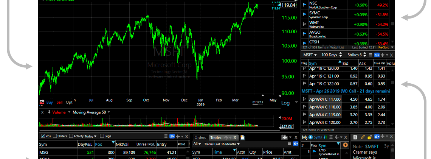
Task: Click the checklist clipboard icon in notes panel
Action: pos(355,137)
